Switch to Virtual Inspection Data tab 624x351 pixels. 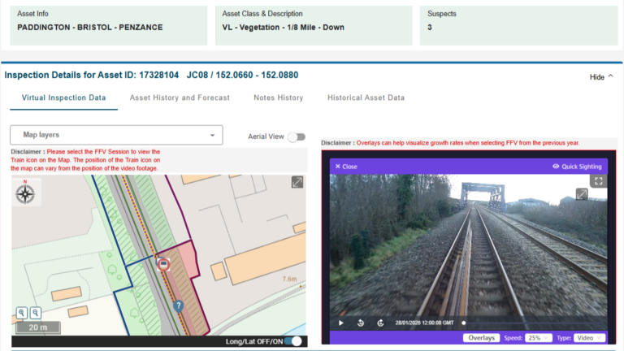click(63, 97)
